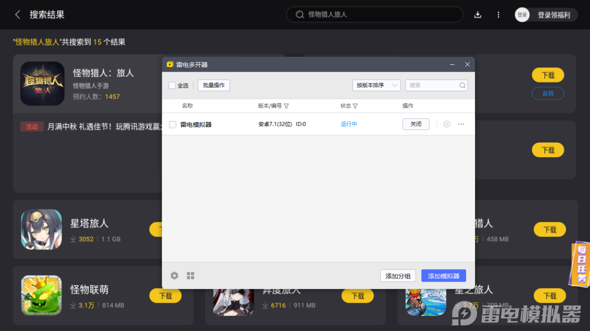Open settings gear for 雷电模拟器 row
The image size is (590, 331).
pos(447,124)
